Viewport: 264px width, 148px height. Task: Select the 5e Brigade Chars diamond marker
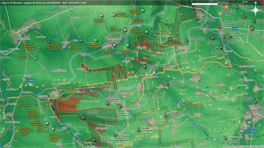(120, 107)
